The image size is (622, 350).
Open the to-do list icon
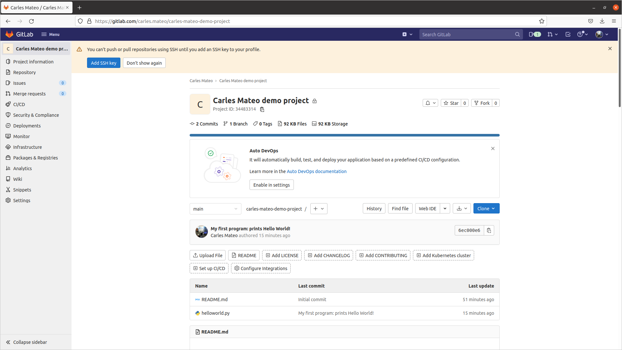click(568, 34)
